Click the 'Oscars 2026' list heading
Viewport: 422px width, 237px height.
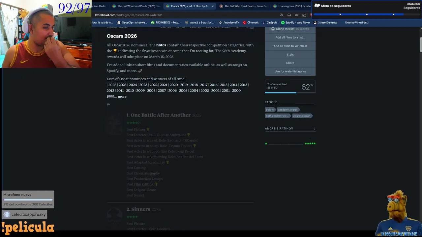(122, 36)
